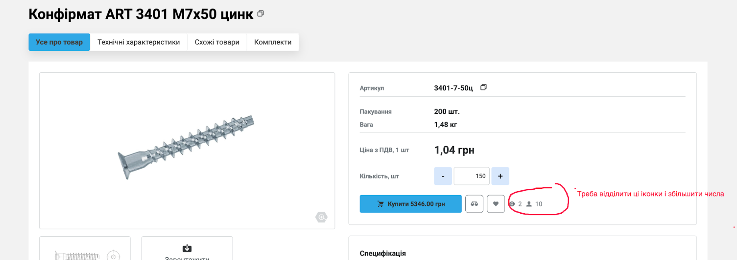Open the screw drawing thumbnail
This screenshot has height=260, width=737.
point(85,253)
